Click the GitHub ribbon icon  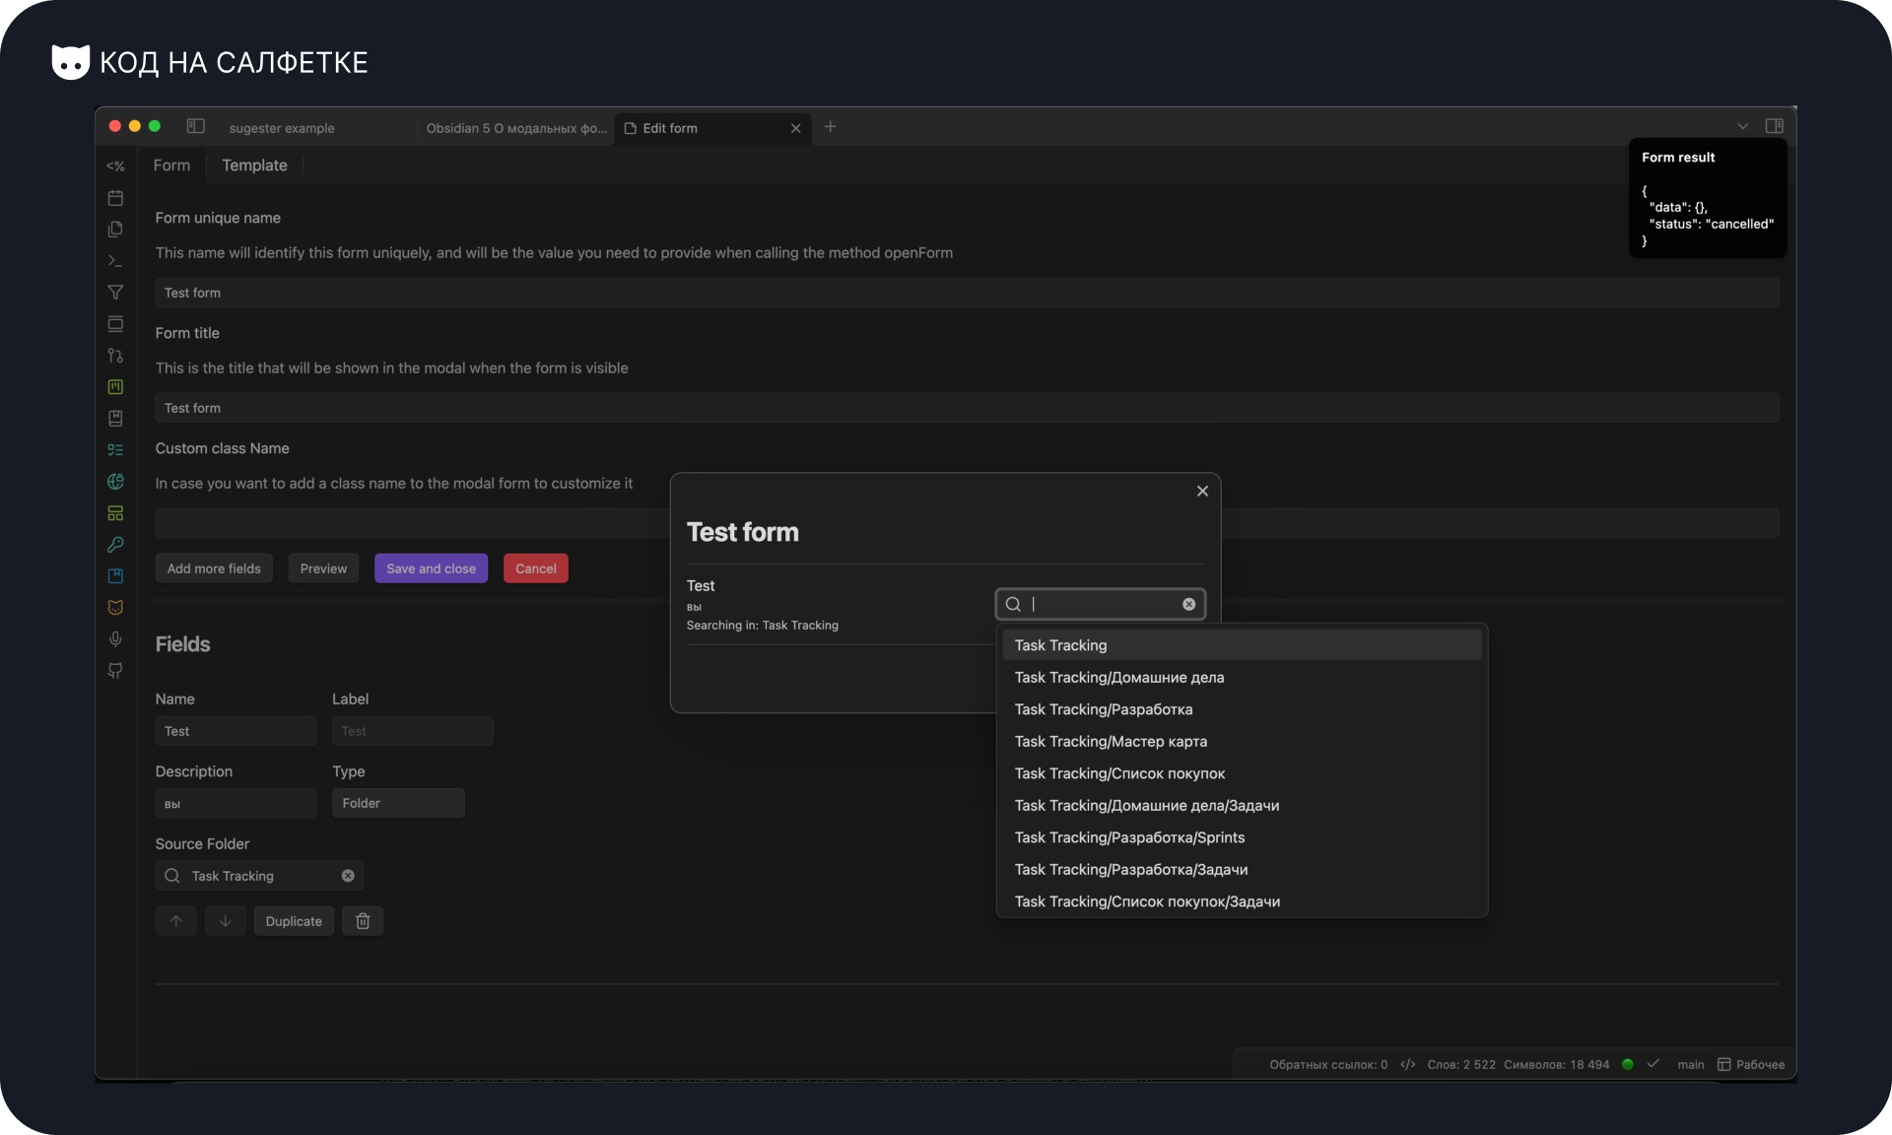click(x=115, y=671)
